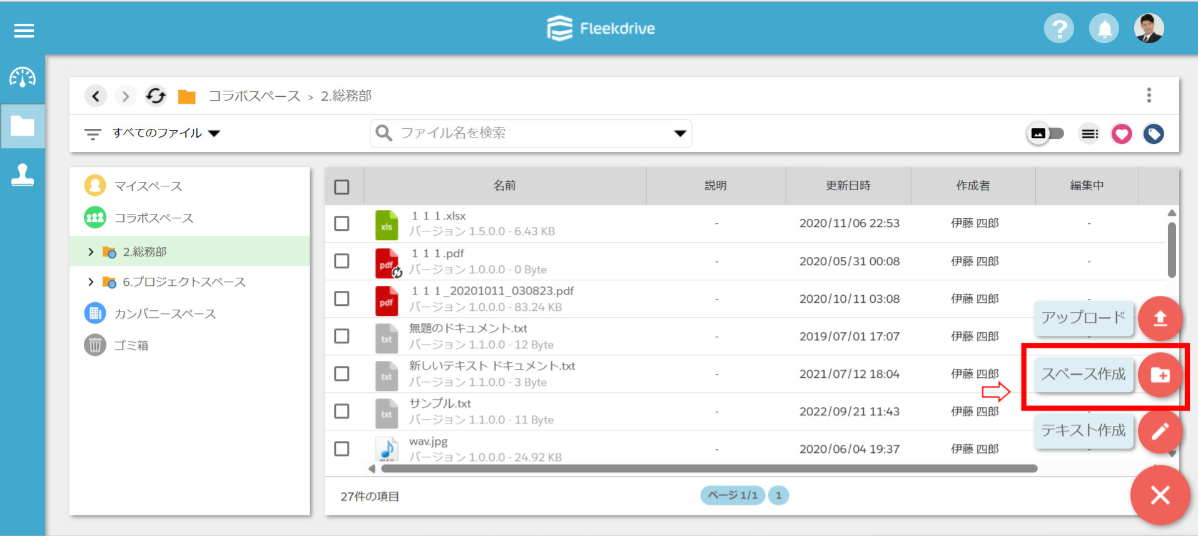
Task: Check the box for 111.xlsx
Action: coord(342,223)
